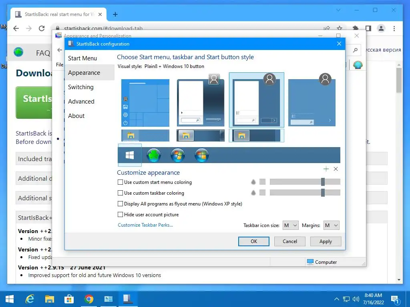Open a new Chrome tab
The width and height of the screenshot is (410, 307).
(x=115, y=14)
